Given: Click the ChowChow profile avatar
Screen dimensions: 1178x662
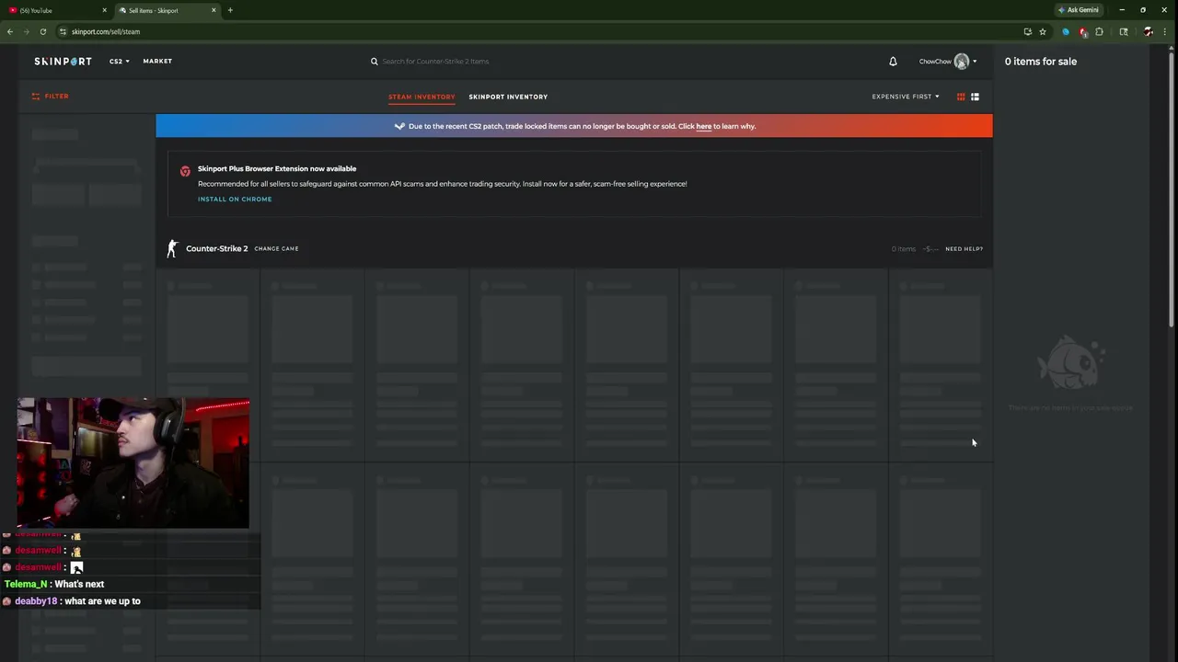Looking at the screenshot, I should (x=962, y=62).
